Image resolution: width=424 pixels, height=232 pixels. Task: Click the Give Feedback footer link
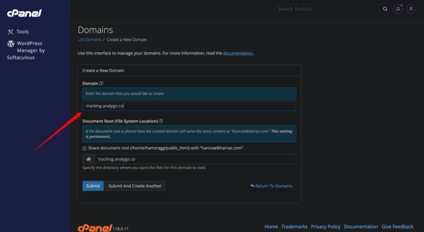click(x=397, y=227)
